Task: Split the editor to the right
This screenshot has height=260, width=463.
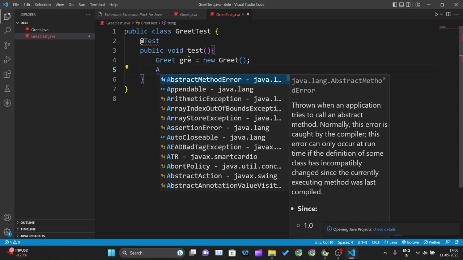Action: point(448,14)
